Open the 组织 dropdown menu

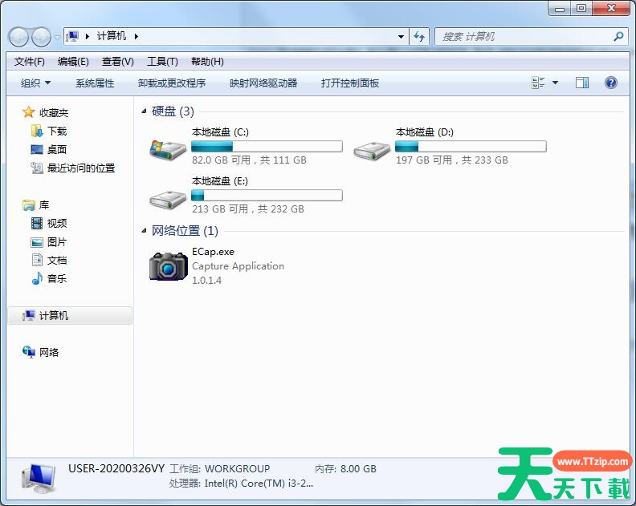pos(35,83)
